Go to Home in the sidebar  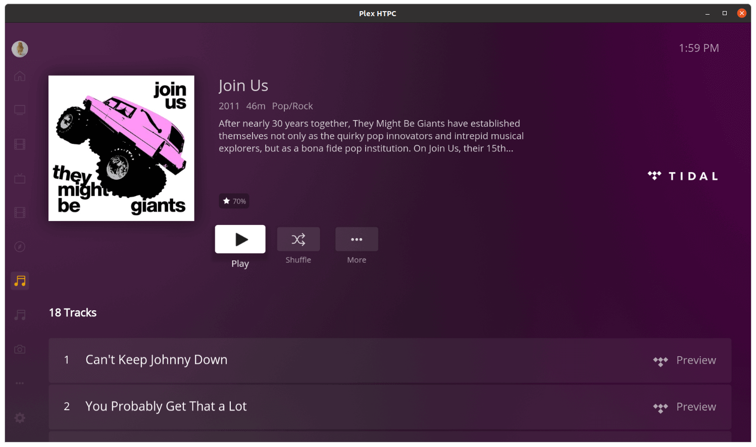[20, 76]
